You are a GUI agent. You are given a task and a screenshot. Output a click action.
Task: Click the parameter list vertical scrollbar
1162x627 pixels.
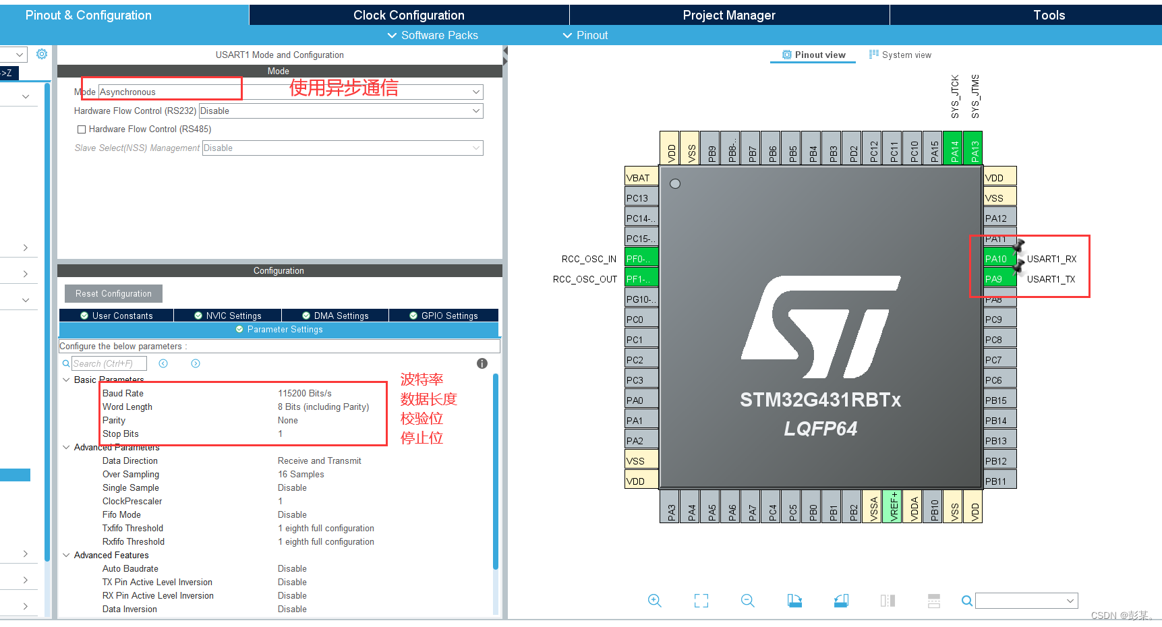[496, 472]
